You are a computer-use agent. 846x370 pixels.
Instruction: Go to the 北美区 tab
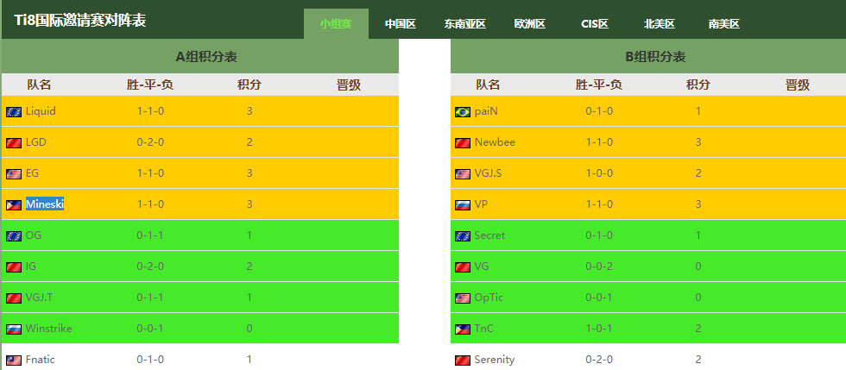660,24
